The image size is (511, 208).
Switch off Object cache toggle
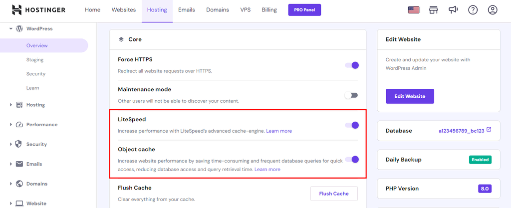tap(352, 160)
